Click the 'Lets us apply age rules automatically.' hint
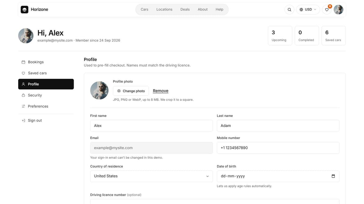Viewport: 364px width, 204px height. (x=244, y=186)
